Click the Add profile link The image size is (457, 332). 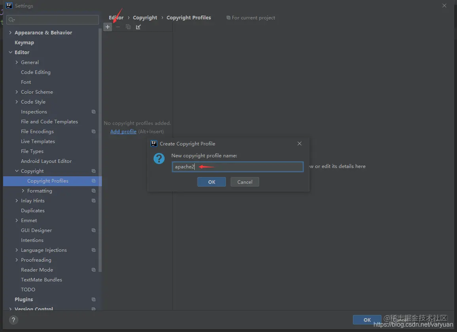[x=123, y=131]
